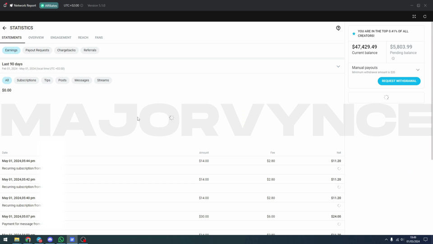433x244 pixels.
Task: Click the $30.00 amount cell
Action: coord(204,216)
